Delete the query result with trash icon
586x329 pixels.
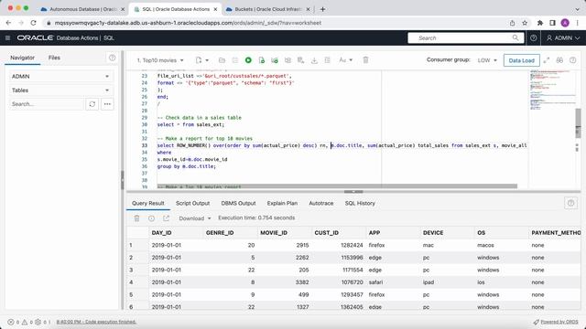click(136, 218)
